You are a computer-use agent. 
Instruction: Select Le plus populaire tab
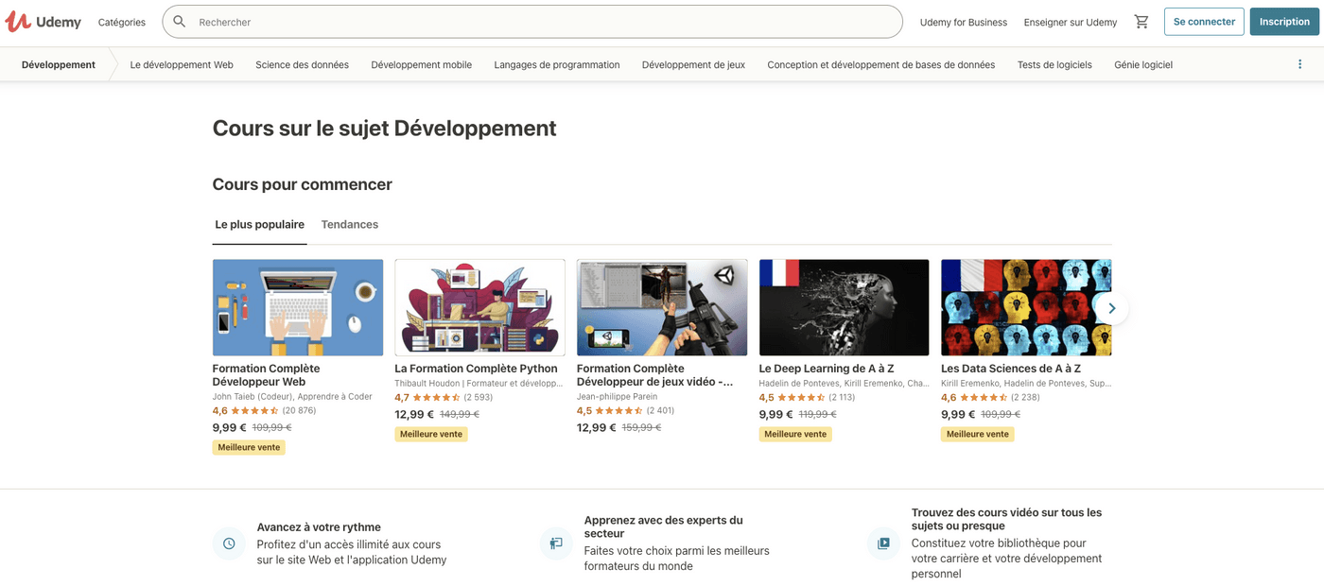click(x=259, y=225)
